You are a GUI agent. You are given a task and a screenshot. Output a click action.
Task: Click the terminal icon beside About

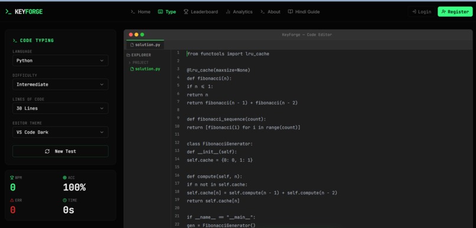click(x=263, y=12)
